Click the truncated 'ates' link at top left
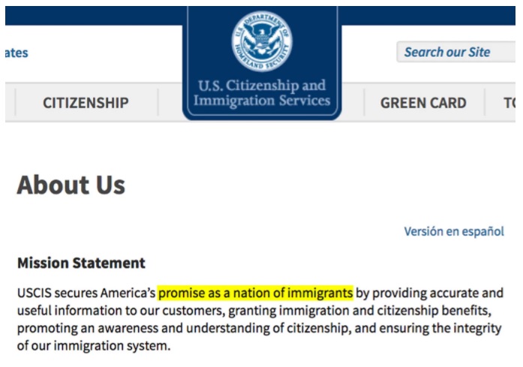 (17, 53)
